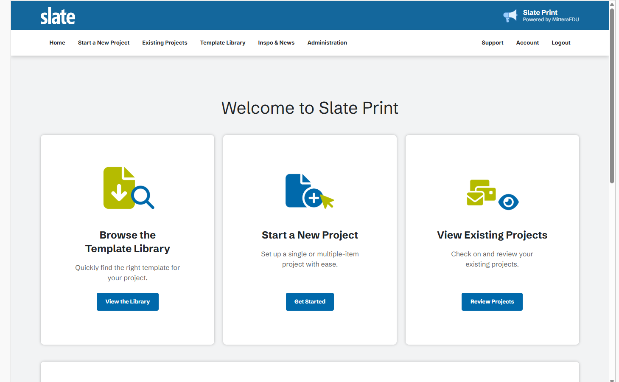
Task: Click the 'Quickly find the right template' description
Action: click(x=128, y=272)
